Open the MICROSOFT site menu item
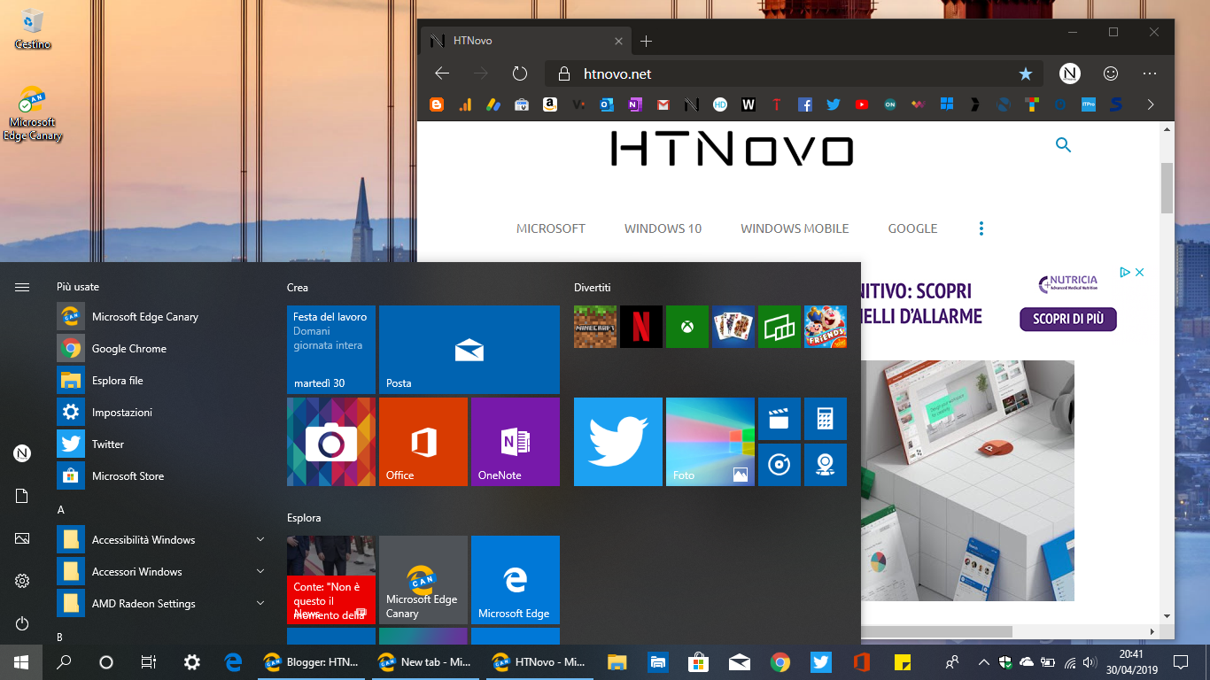The image size is (1210, 680). point(551,228)
